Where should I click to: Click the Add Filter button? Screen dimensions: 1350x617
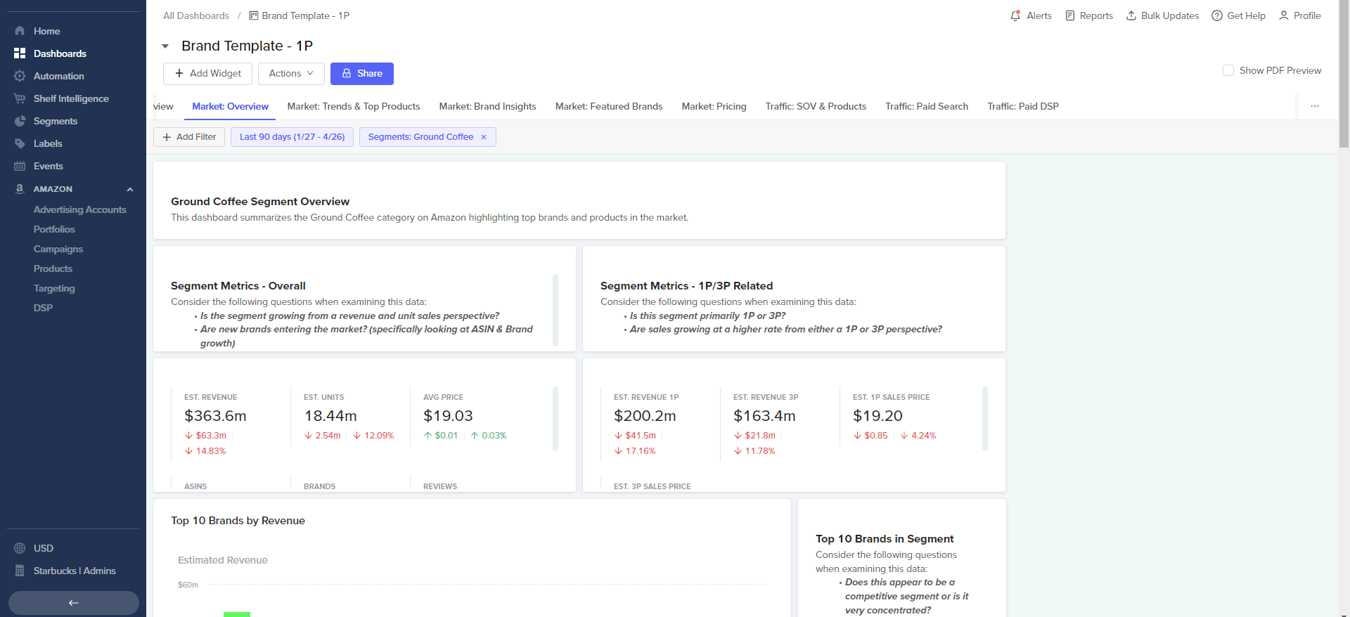coord(189,137)
